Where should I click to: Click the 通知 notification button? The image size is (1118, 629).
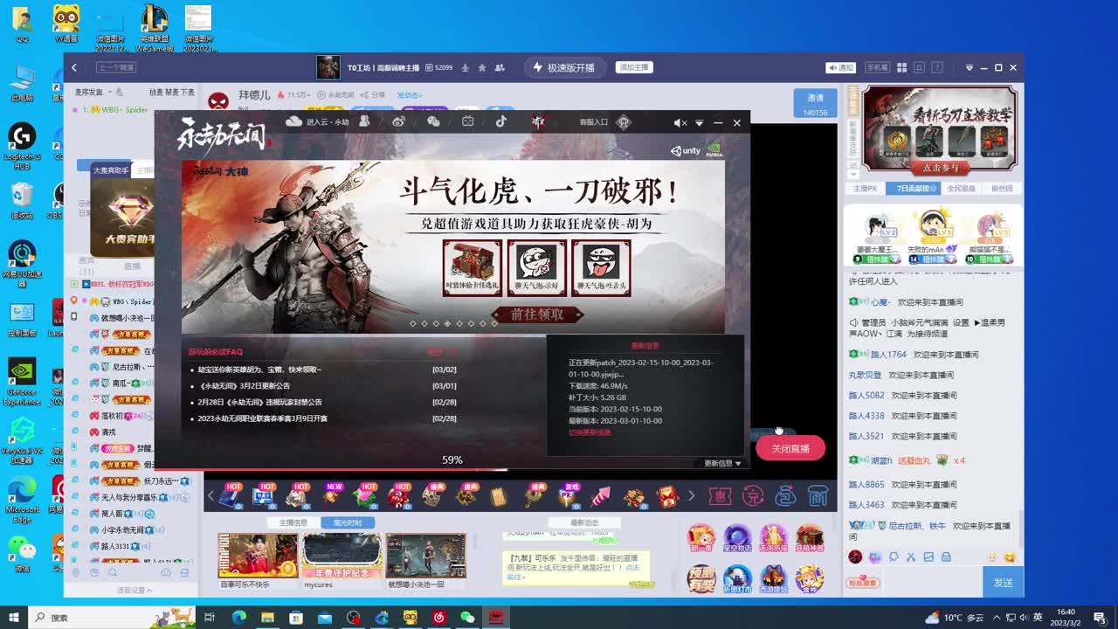841,67
